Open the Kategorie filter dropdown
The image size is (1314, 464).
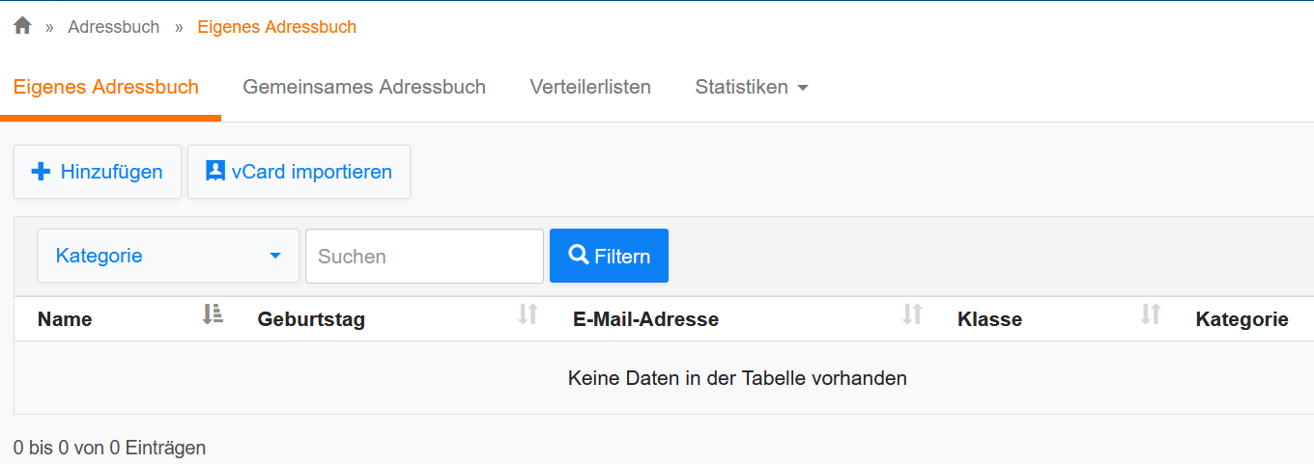coord(168,256)
